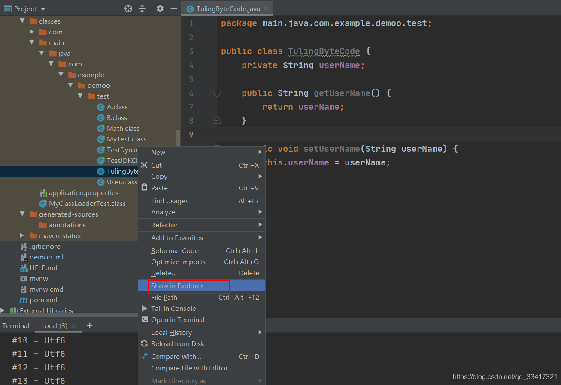Image resolution: width=561 pixels, height=385 pixels.
Task: Choose Compare File with Editor
Action: 202,368
